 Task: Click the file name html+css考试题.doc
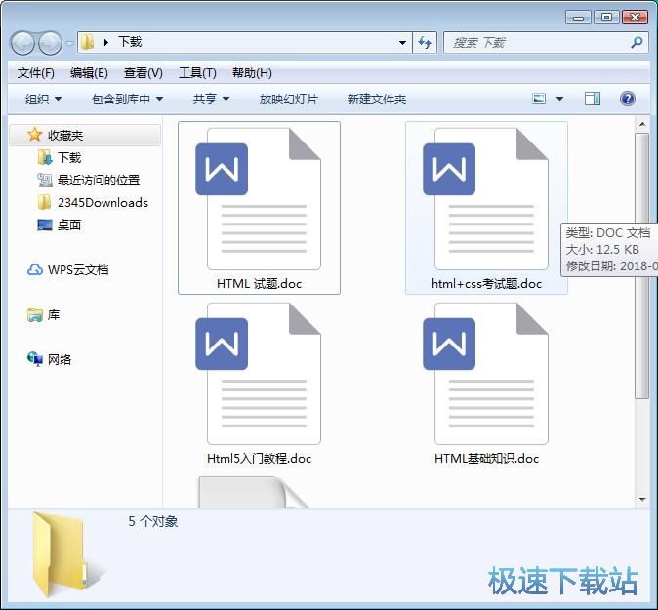487,284
